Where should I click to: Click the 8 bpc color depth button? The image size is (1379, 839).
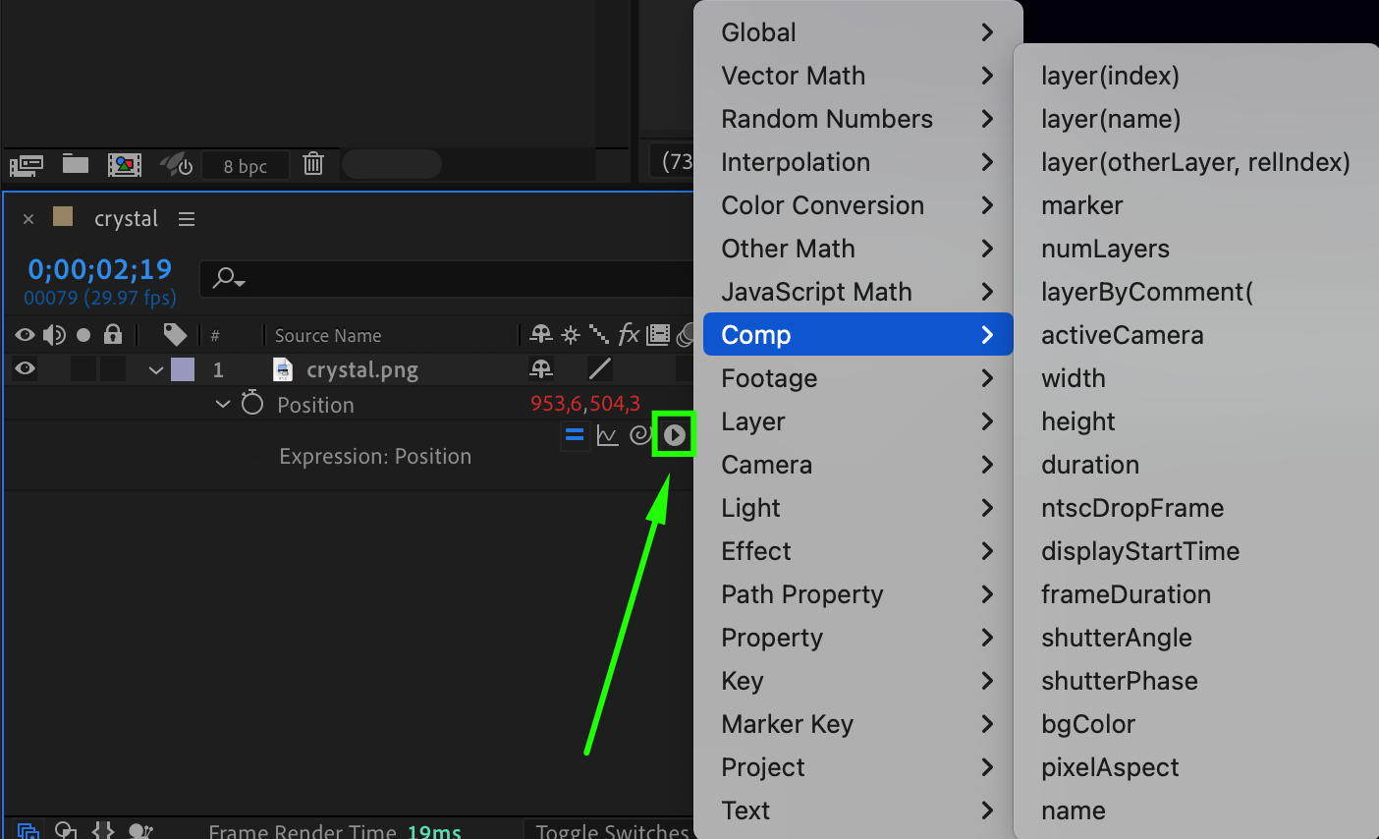coord(246,166)
